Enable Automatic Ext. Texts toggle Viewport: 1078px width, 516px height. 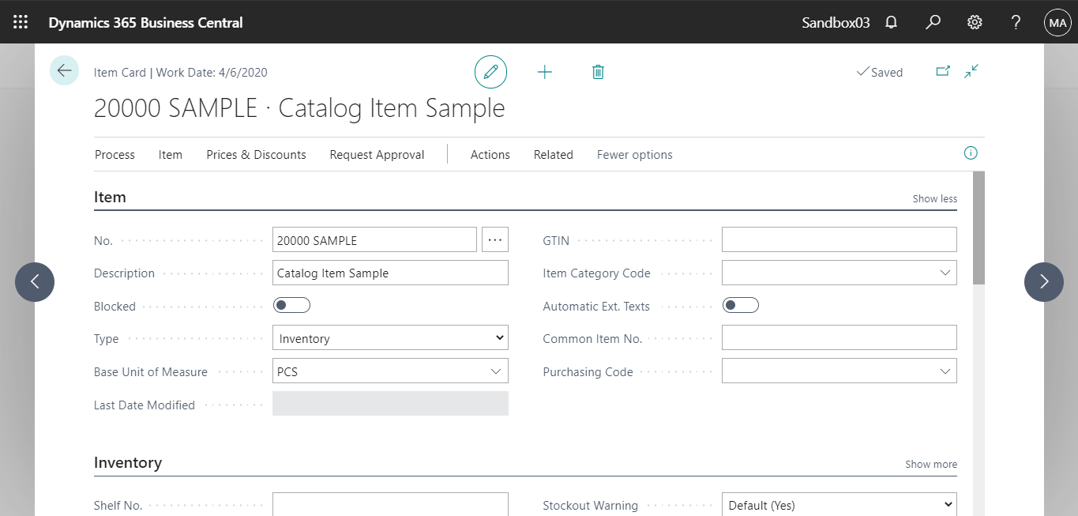[740, 304]
